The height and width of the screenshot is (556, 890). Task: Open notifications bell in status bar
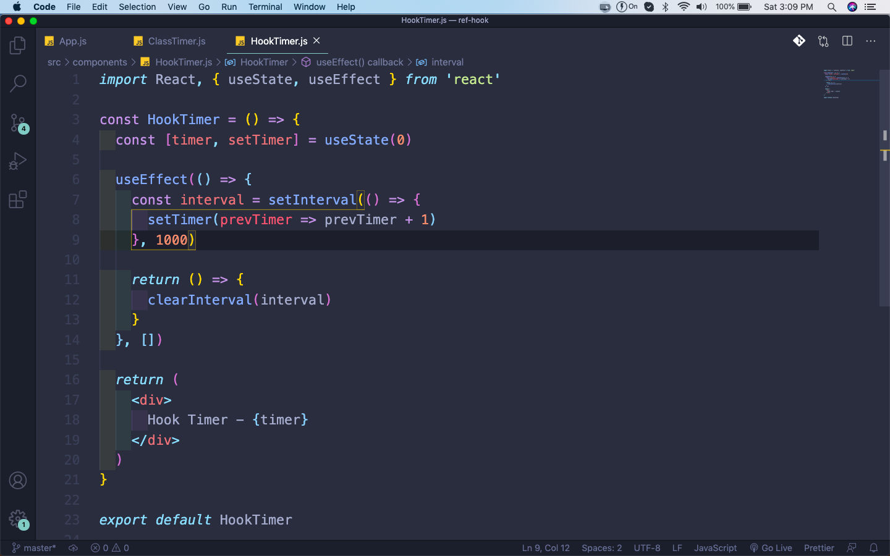tap(874, 548)
